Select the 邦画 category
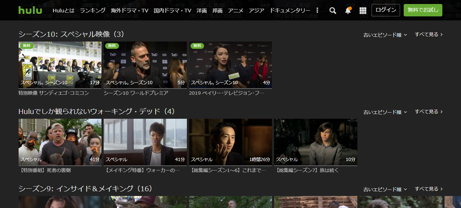 coord(218,10)
